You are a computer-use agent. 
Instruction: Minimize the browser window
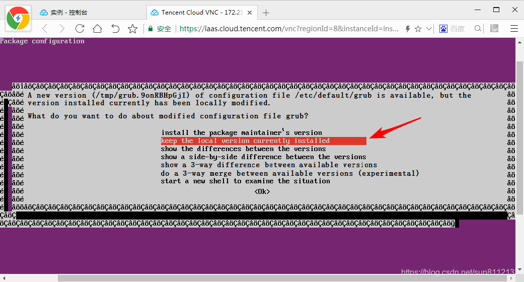pos(478,10)
